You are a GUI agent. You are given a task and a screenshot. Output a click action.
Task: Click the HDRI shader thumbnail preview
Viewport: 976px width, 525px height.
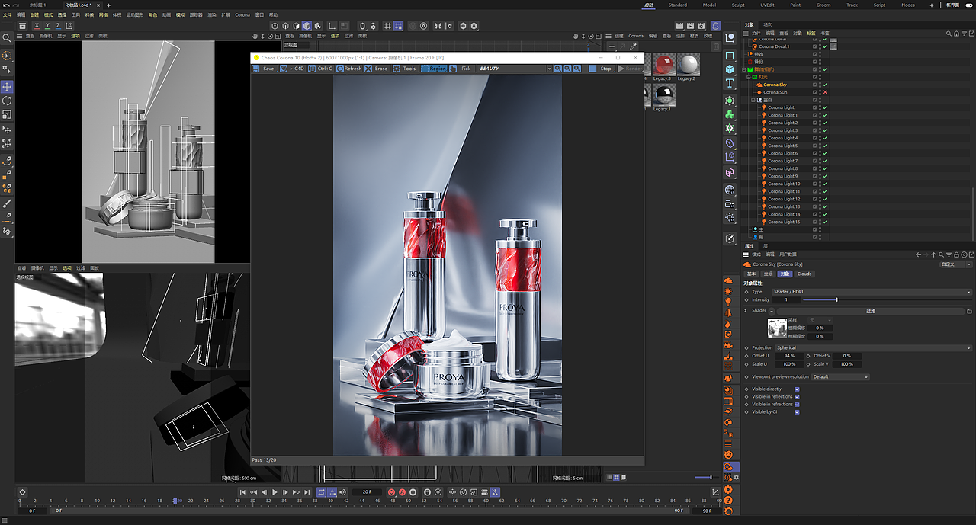pyautogui.click(x=777, y=328)
